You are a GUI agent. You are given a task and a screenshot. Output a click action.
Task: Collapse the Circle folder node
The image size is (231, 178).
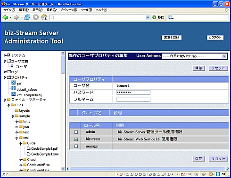point(20,143)
